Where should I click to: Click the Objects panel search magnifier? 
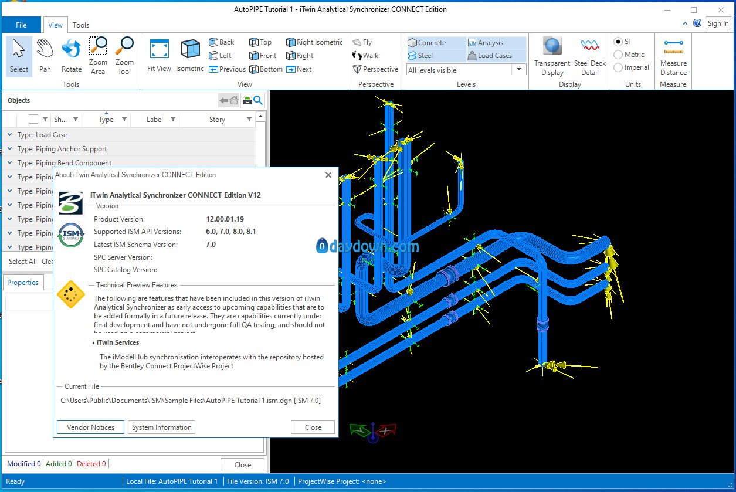[258, 101]
